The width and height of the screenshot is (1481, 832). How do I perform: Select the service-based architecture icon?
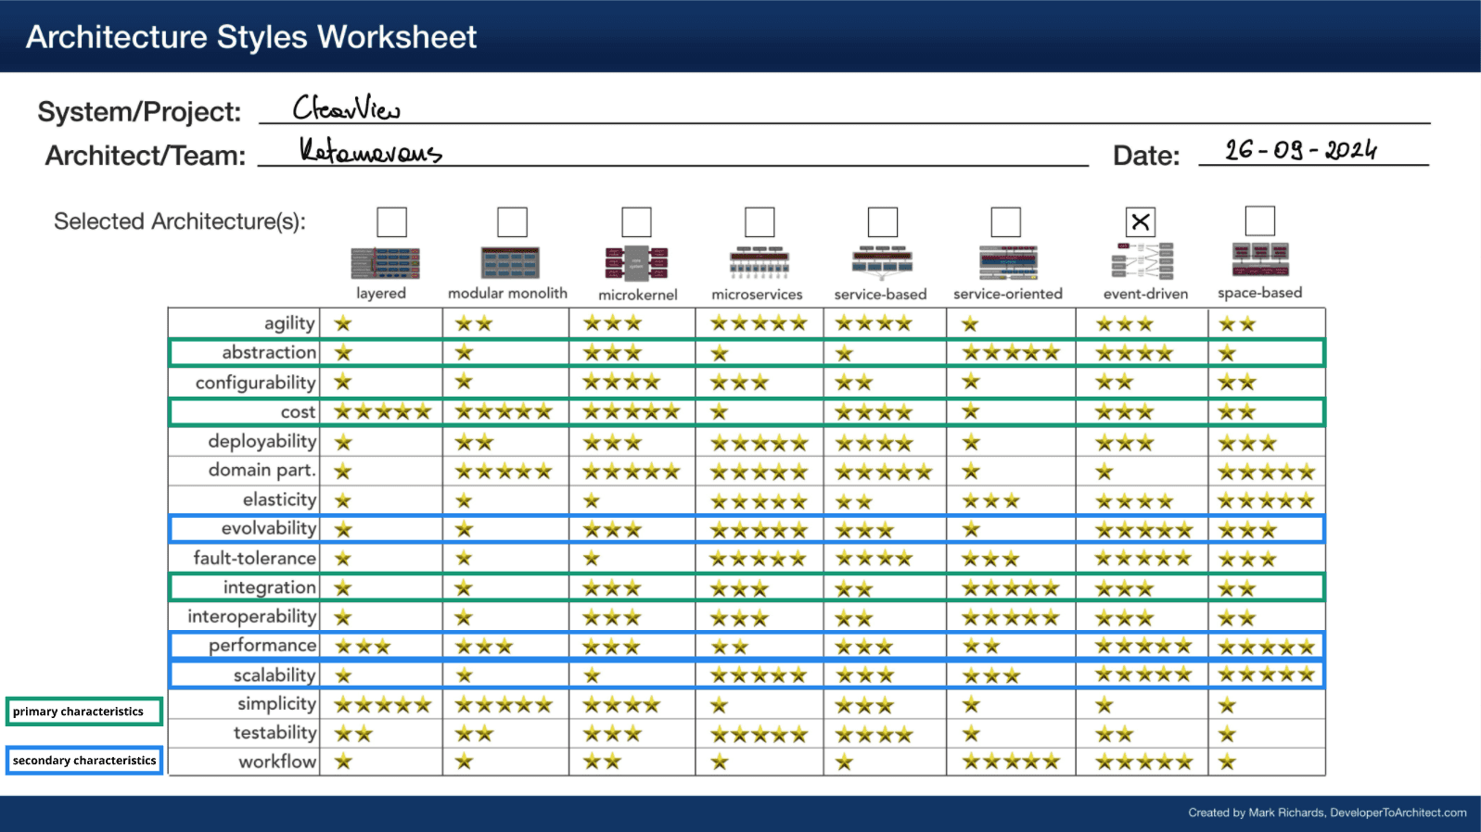click(882, 263)
